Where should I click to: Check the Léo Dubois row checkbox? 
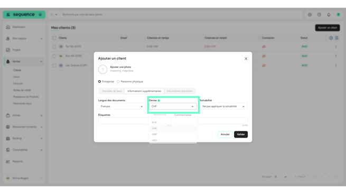(x=54, y=65)
